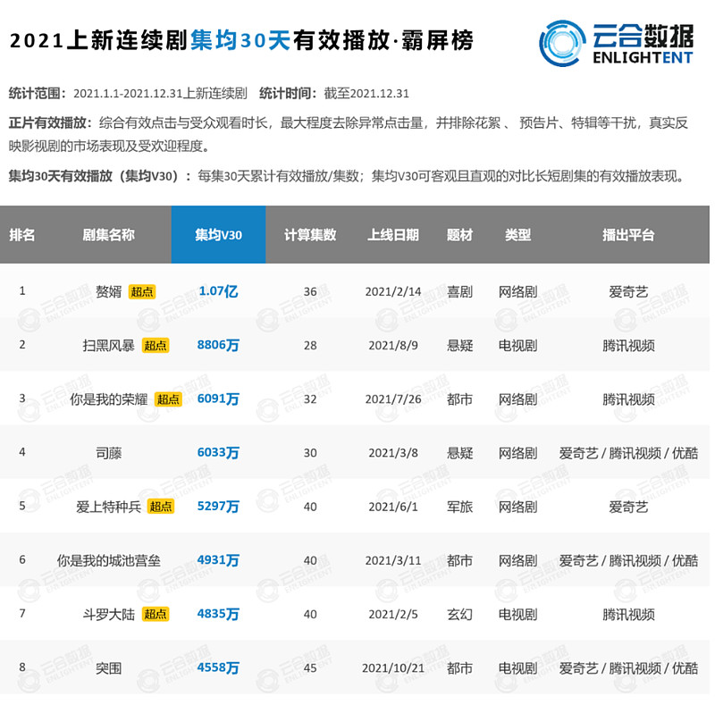This screenshot has height=705, width=715.
Task: Click the 1.07亿 value for 赘婿
Action: 218,291
